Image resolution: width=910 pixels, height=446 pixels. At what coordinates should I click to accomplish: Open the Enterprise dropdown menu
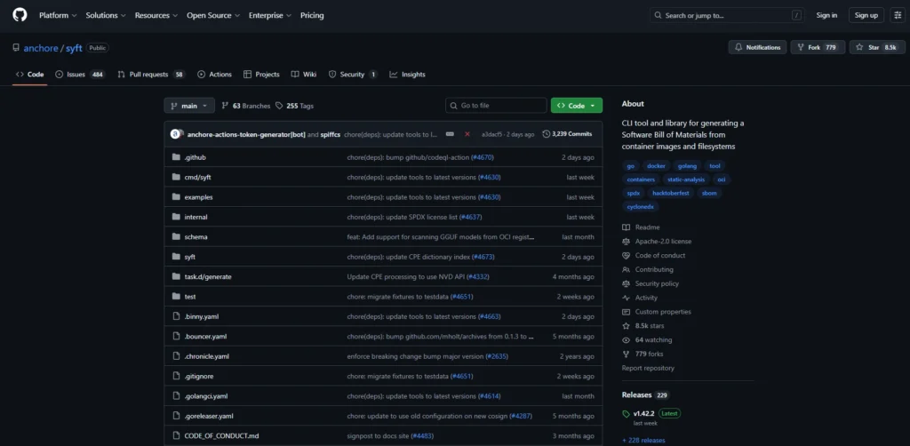click(x=270, y=16)
